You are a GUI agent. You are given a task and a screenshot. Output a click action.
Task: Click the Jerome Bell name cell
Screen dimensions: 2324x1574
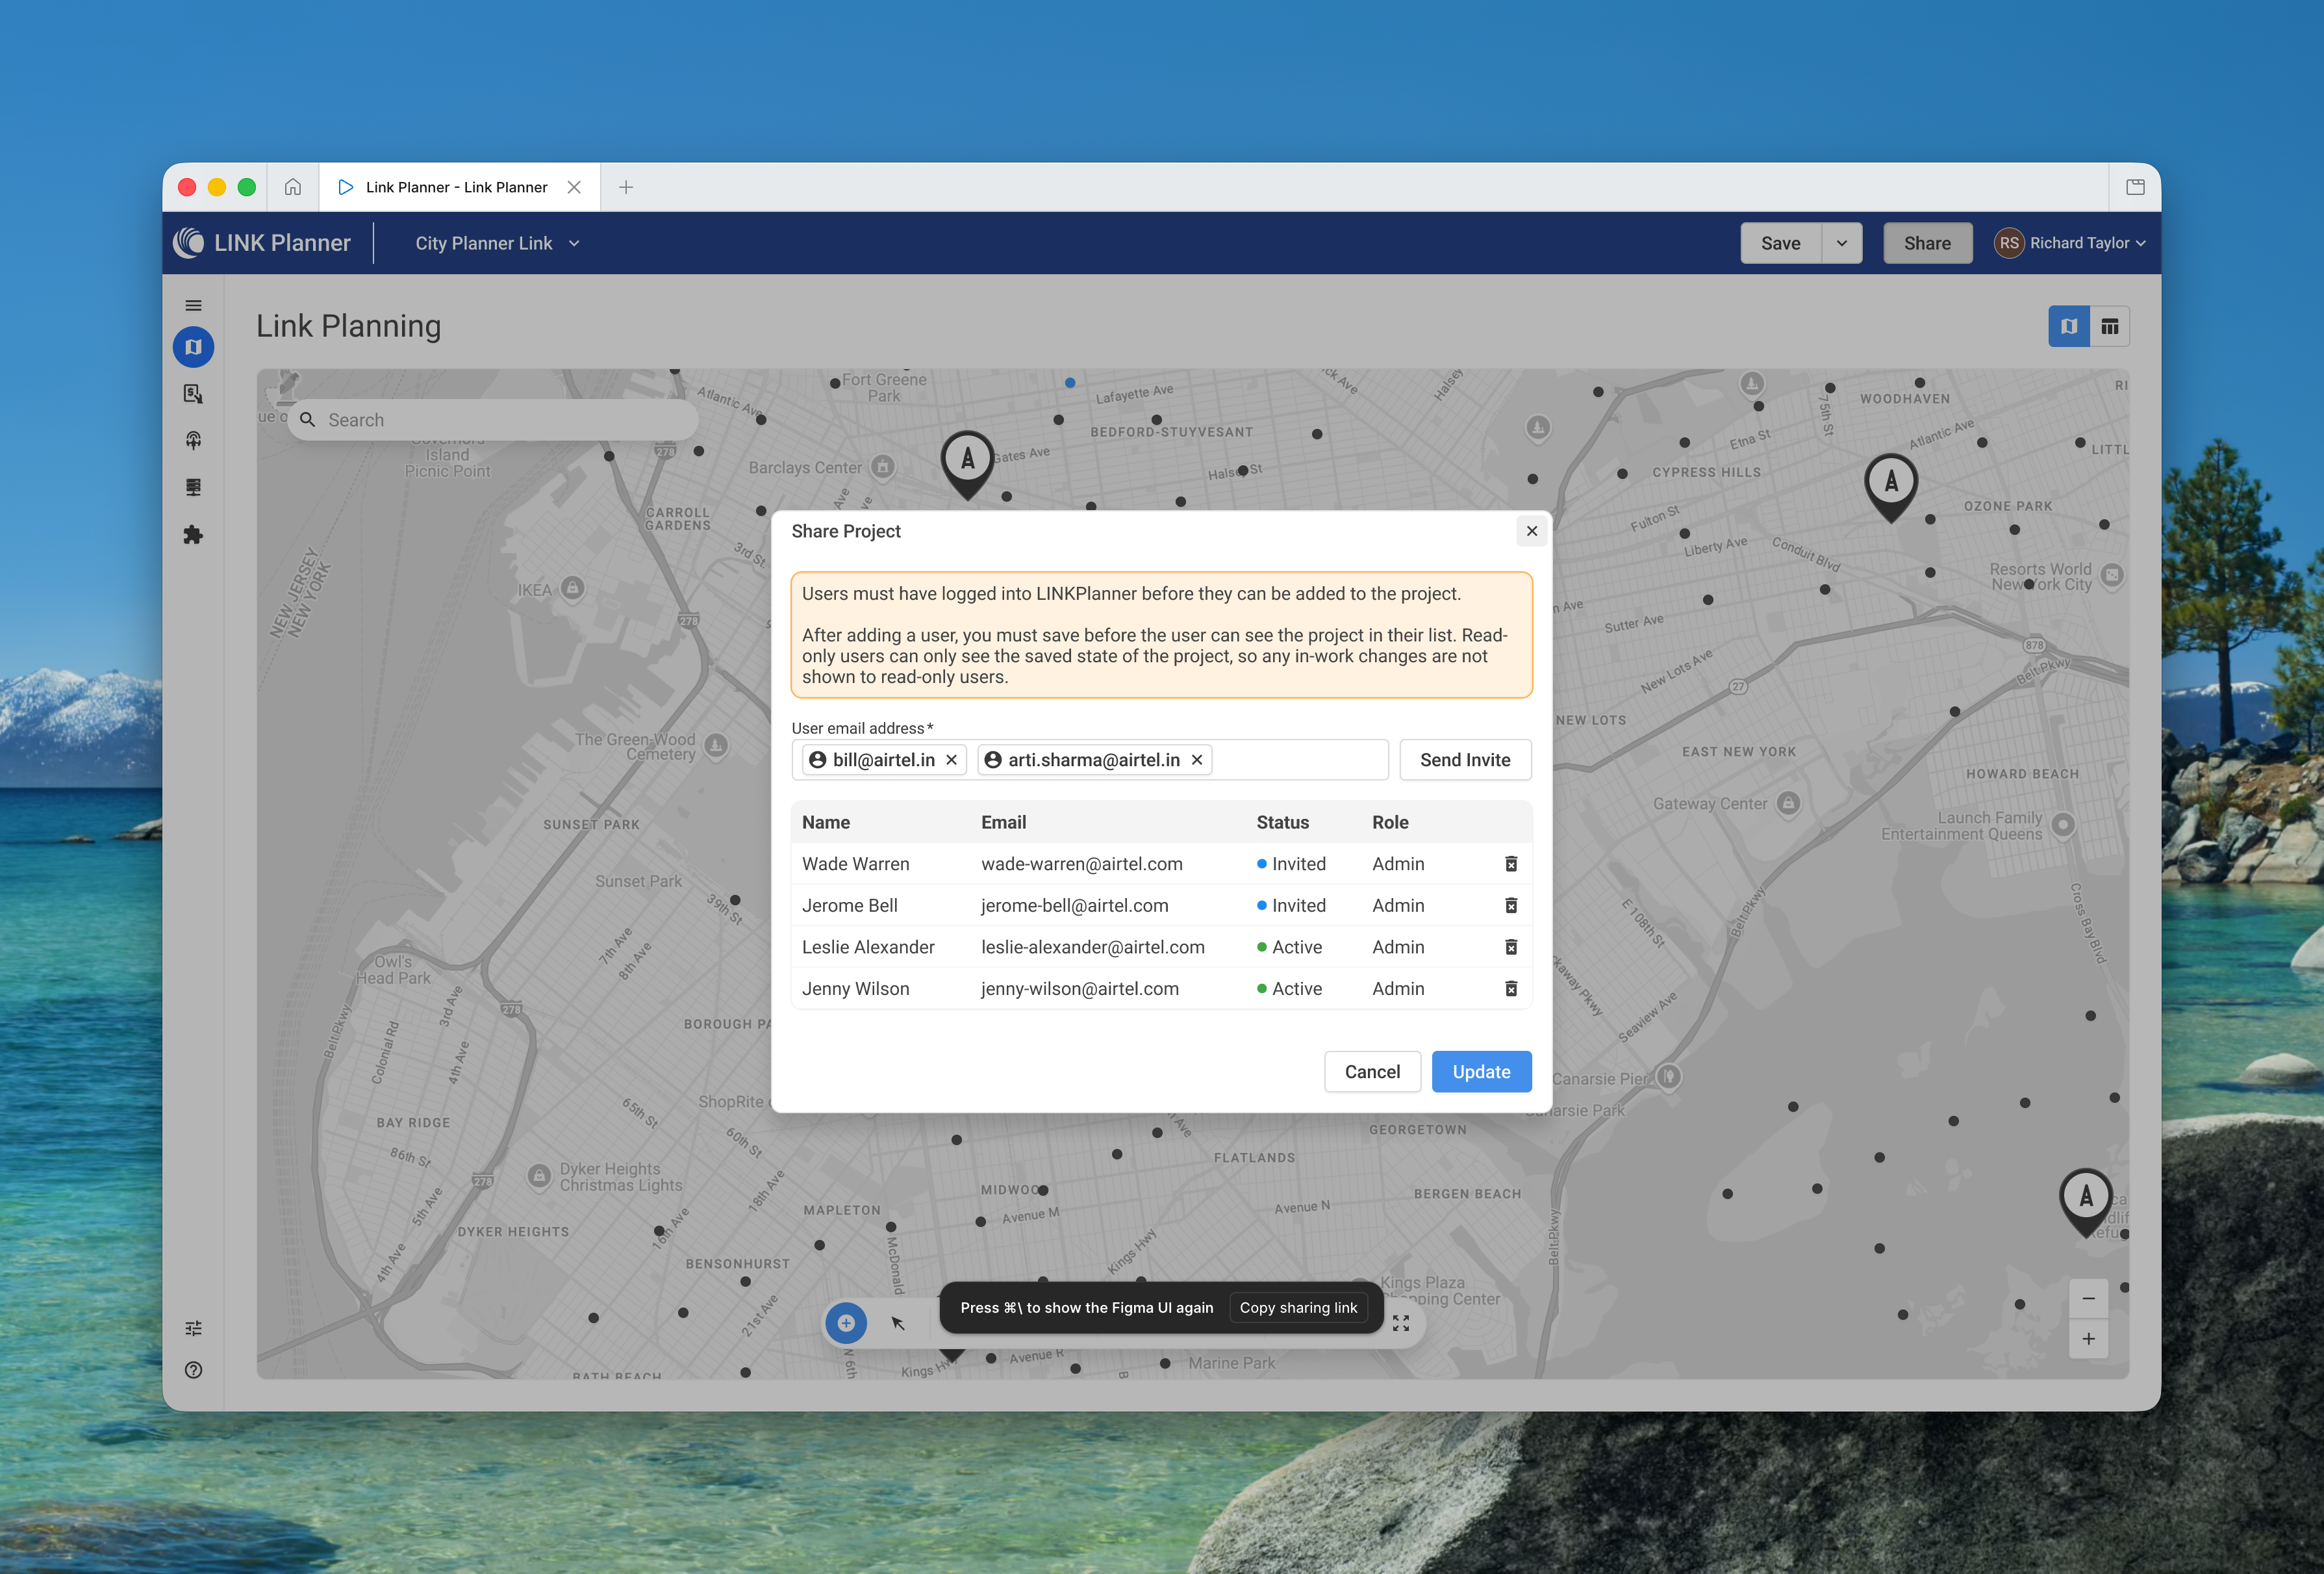pyautogui.click(x=849, y=905)
